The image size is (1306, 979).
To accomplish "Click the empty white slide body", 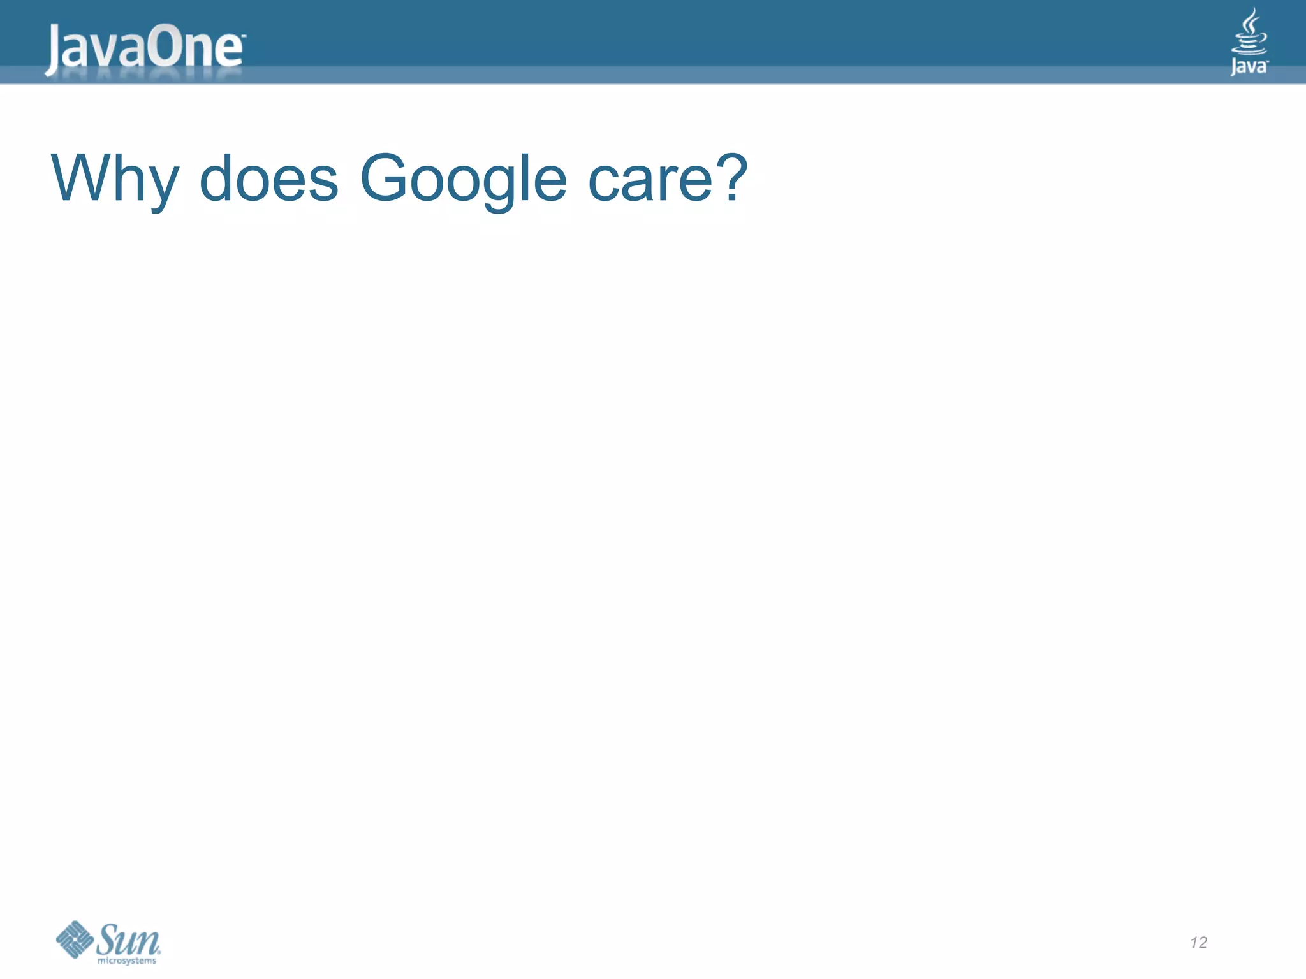I will 653,542.
